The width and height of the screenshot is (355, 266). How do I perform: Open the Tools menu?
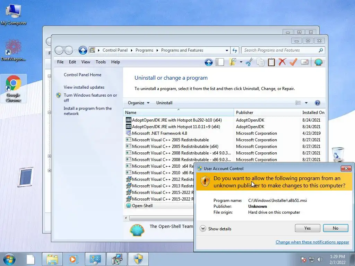tap(101, 62)
